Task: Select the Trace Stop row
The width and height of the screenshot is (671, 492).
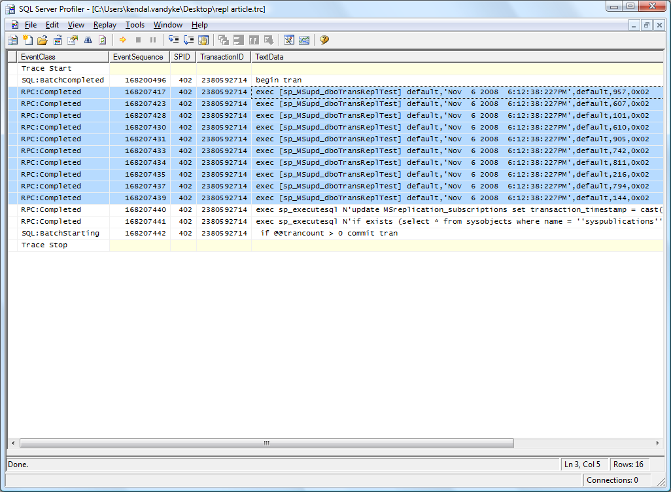Action: pyautogui.click(x=335, y=245)
